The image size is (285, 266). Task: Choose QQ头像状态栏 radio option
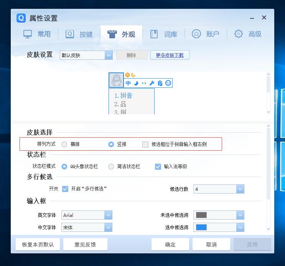[x=64, y=166]
